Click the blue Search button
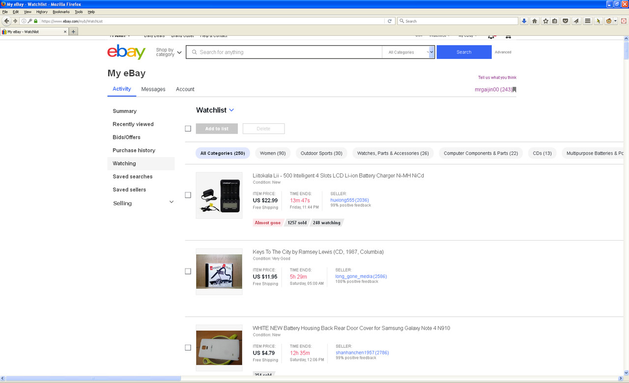 point(464,52)
